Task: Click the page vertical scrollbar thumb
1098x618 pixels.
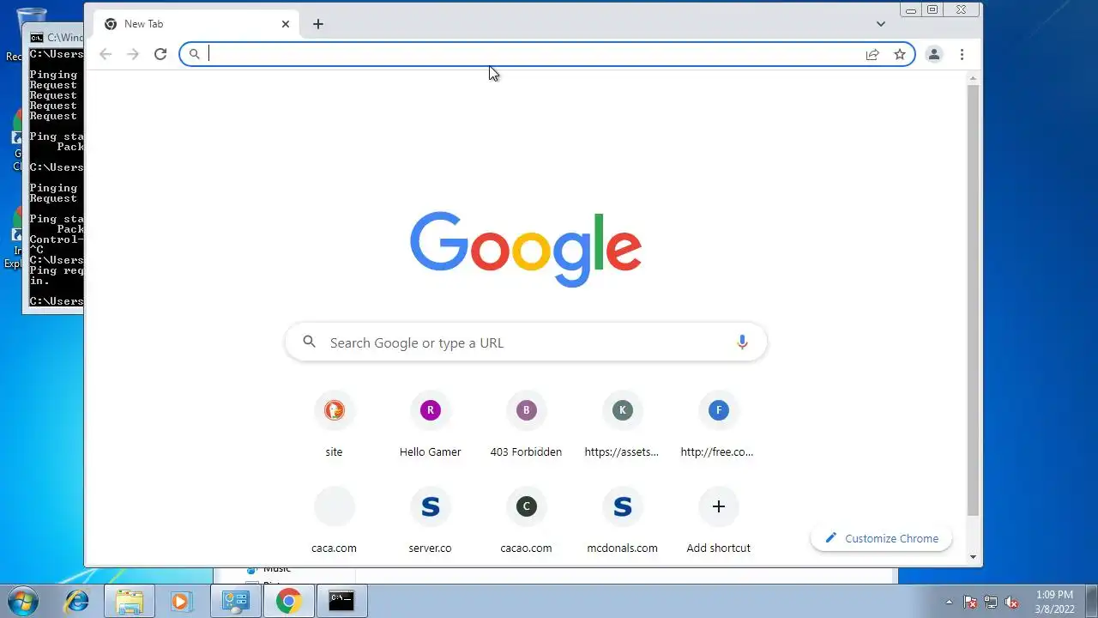Action: click(973, 300)
